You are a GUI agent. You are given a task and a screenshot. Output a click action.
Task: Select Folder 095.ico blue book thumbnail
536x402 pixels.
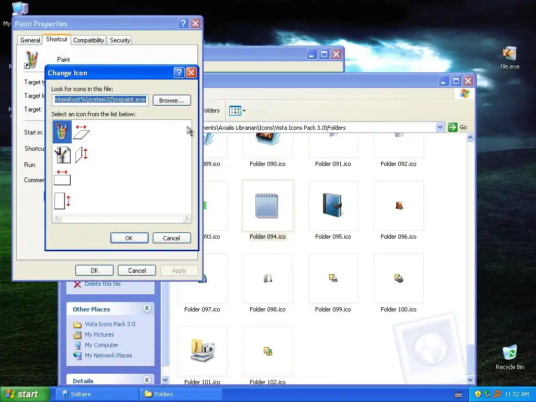333,205
